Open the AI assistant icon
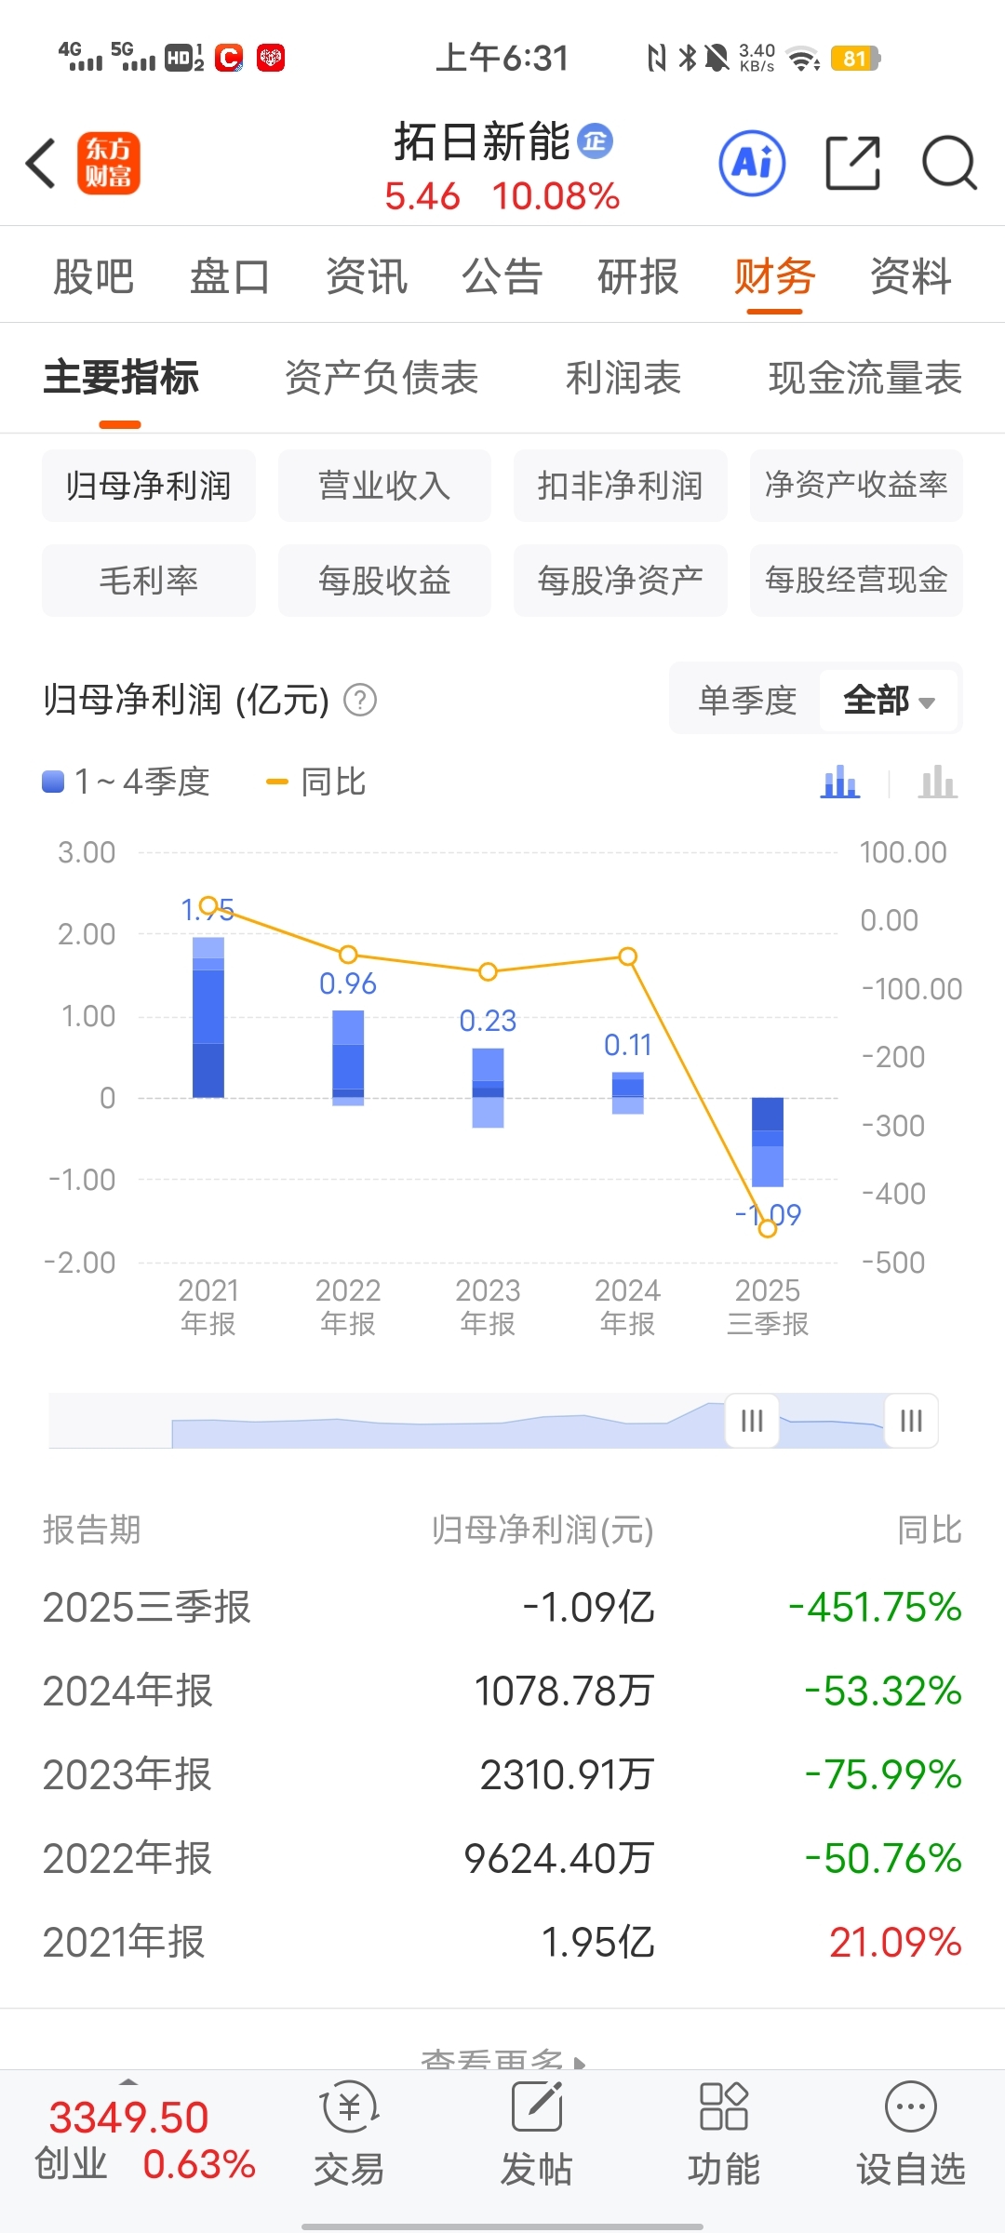Screen dimensions: 1005x2233 752,163
